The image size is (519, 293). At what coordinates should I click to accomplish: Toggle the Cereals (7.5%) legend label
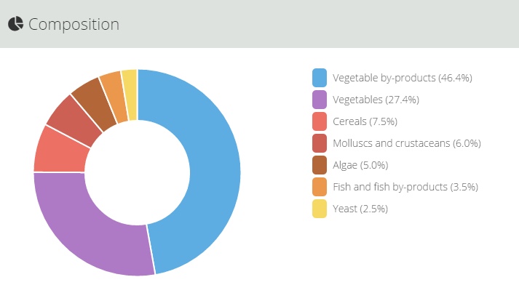tap(365, 121)
